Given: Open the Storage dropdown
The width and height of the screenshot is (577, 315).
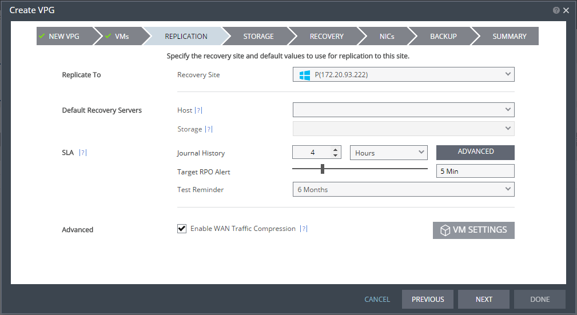Looking at the screenshot, I should pos(404,129).
